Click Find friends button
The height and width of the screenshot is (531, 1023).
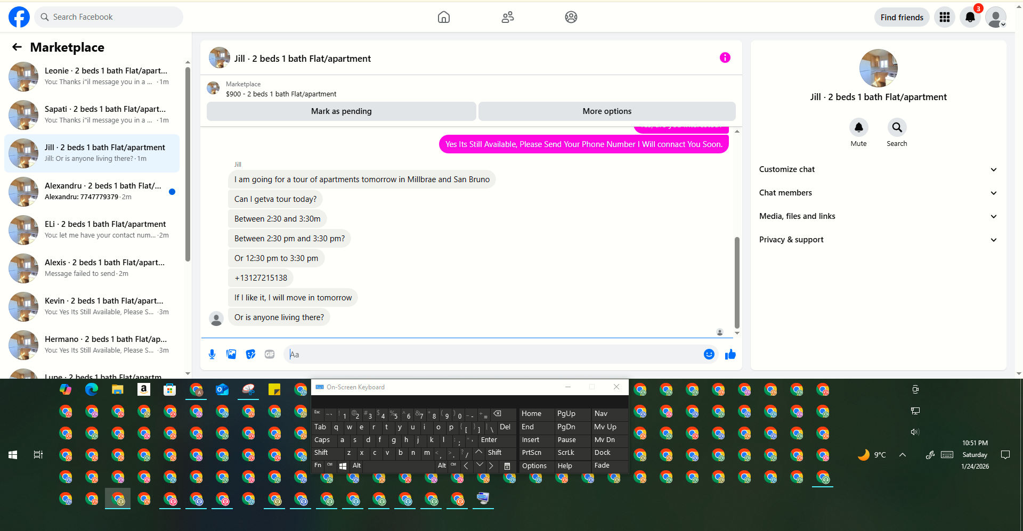[902, 17]
